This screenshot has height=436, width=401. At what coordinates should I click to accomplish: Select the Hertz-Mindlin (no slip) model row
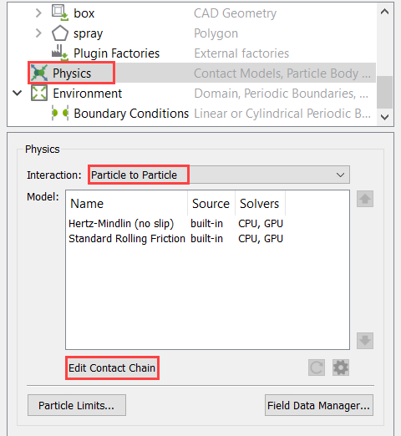point(176,223)
